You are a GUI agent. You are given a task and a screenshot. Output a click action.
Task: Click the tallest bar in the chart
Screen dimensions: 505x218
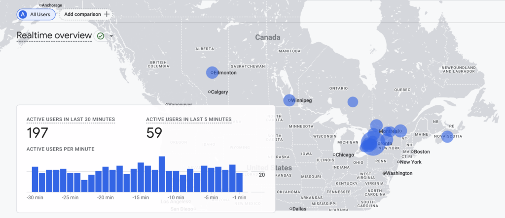(162, 174)
